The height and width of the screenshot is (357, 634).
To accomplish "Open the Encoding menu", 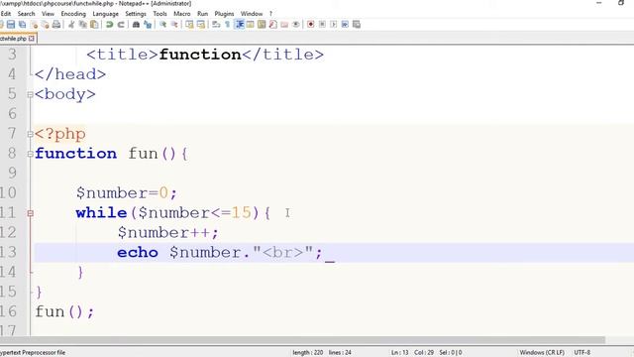I will pos(73,14).
